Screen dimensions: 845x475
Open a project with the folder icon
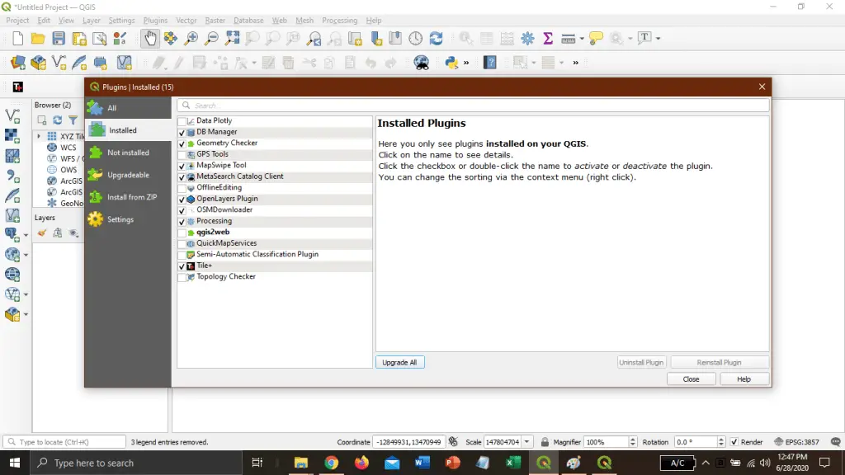(x=38, y=38)
